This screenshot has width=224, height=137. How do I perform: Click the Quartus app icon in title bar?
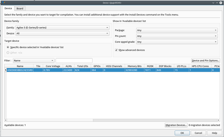tap(3, 3)
